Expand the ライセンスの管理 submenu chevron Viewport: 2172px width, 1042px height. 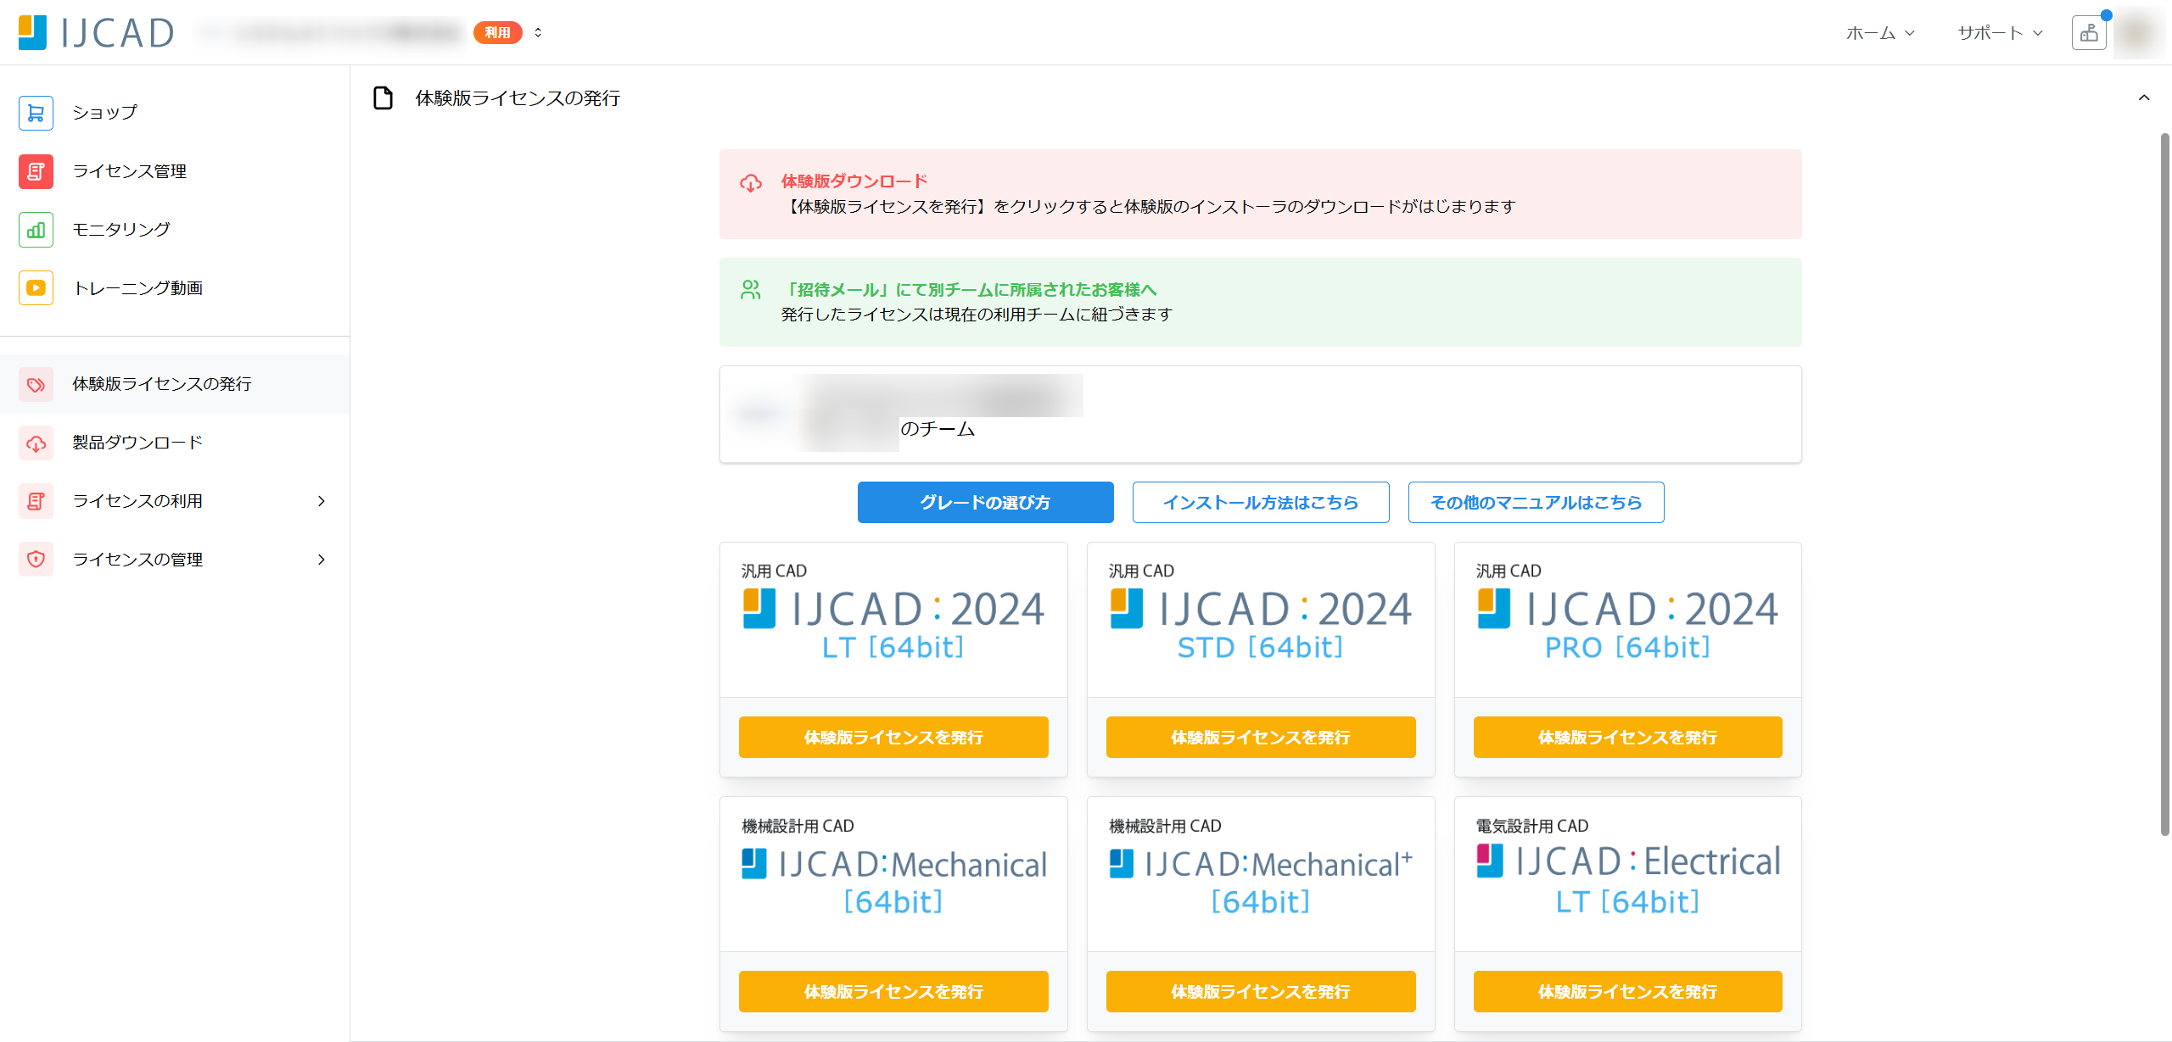[322, 560]
